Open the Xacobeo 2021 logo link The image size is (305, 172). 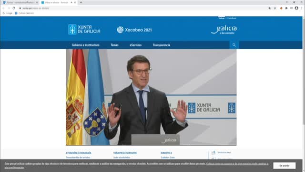(134, 30)
